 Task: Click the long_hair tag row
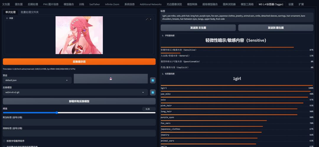(237, 110)
